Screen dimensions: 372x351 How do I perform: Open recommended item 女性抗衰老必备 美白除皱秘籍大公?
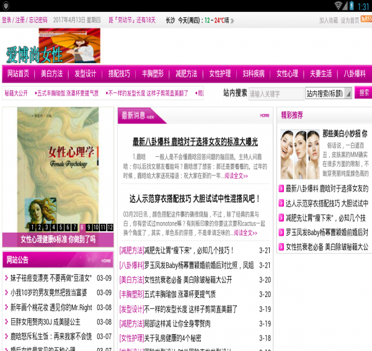[x=327, y=247]
